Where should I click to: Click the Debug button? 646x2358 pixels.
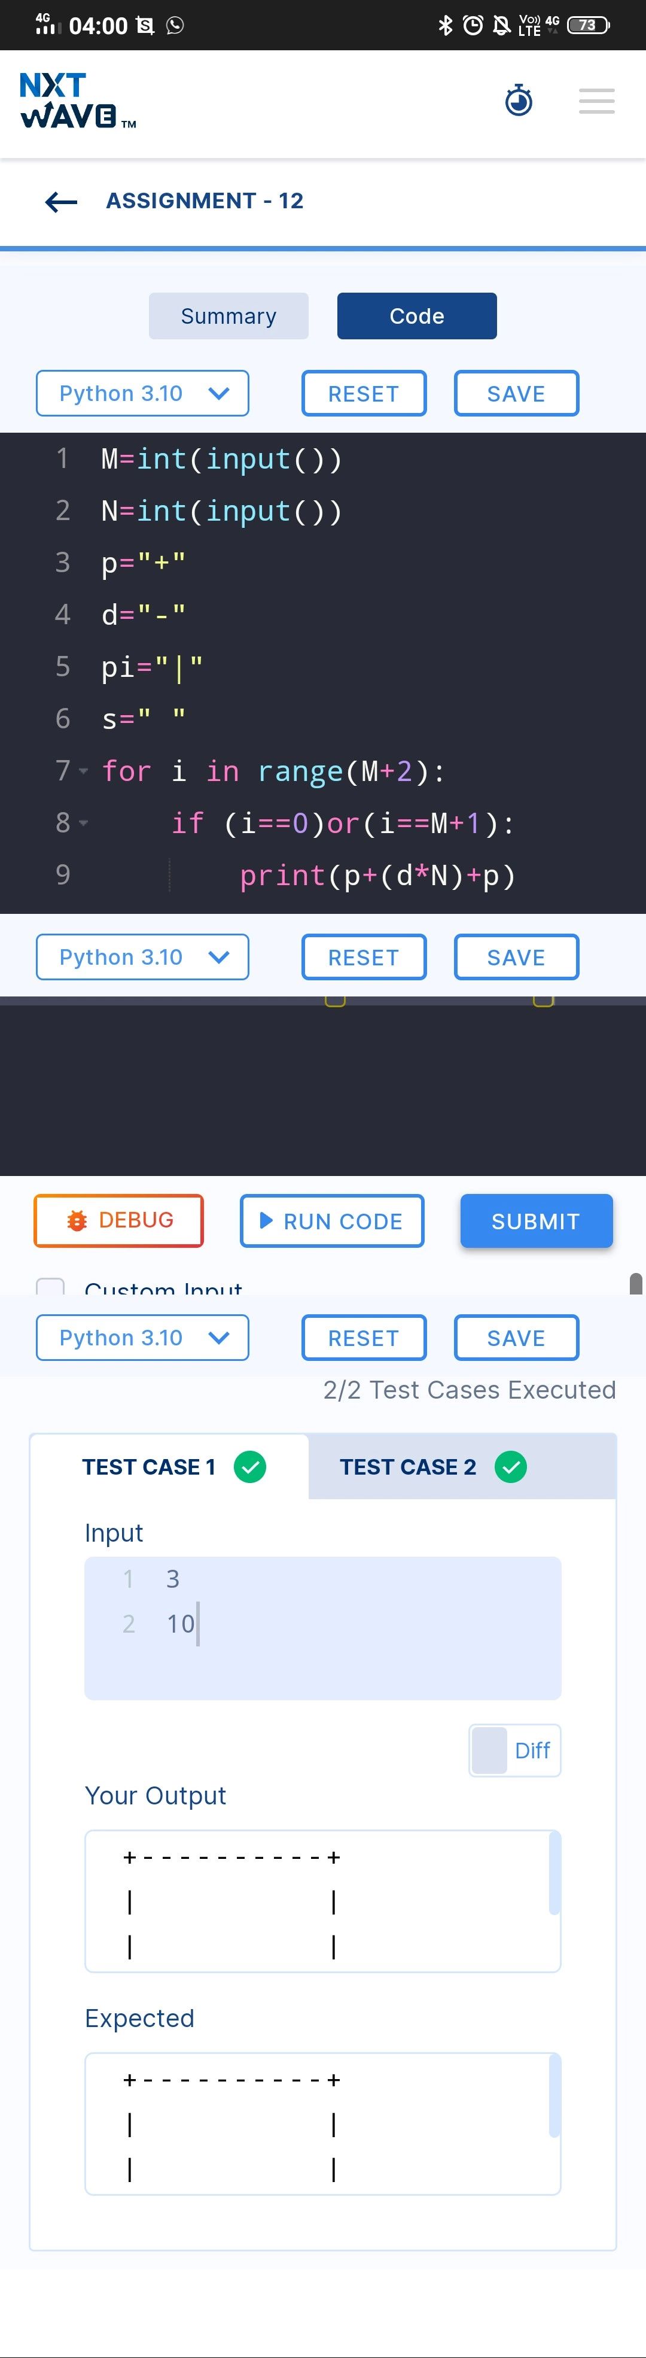tap(119, 1221)
